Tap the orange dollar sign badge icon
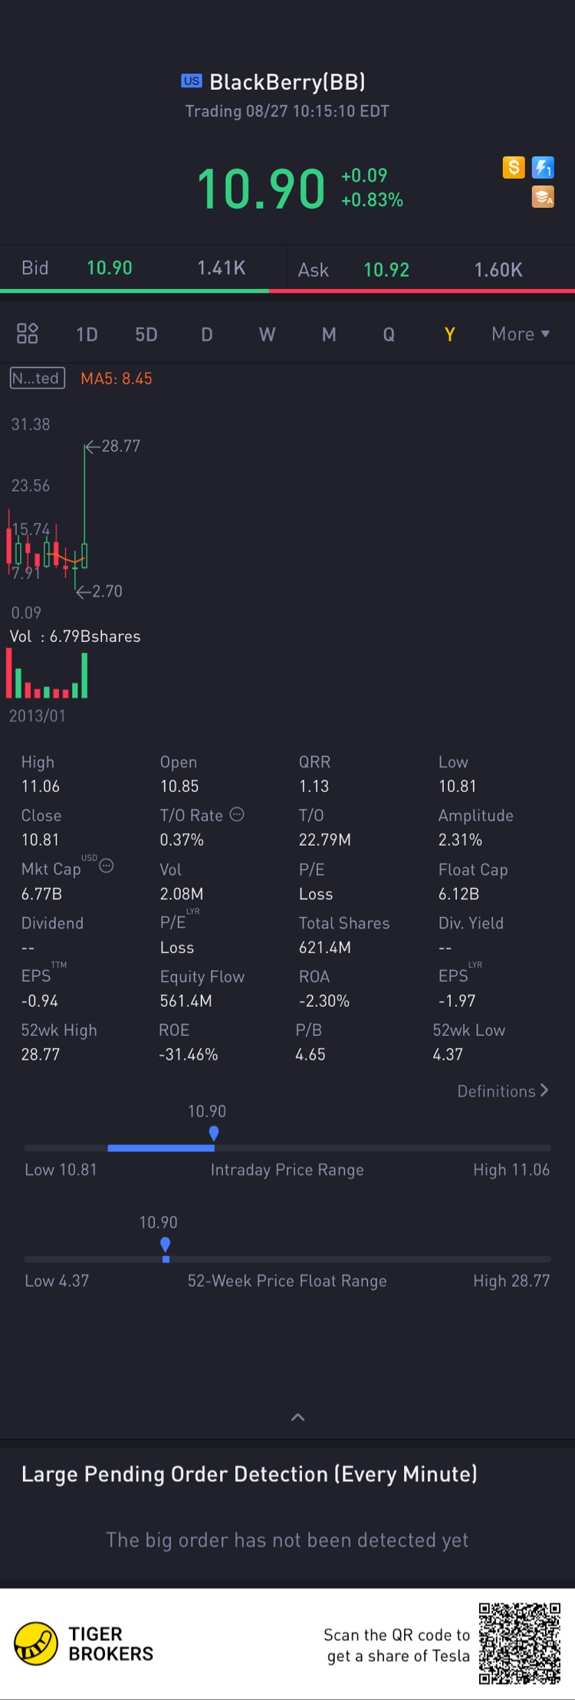The width and height of the screenshot is (575, 1700). [514, 167]
